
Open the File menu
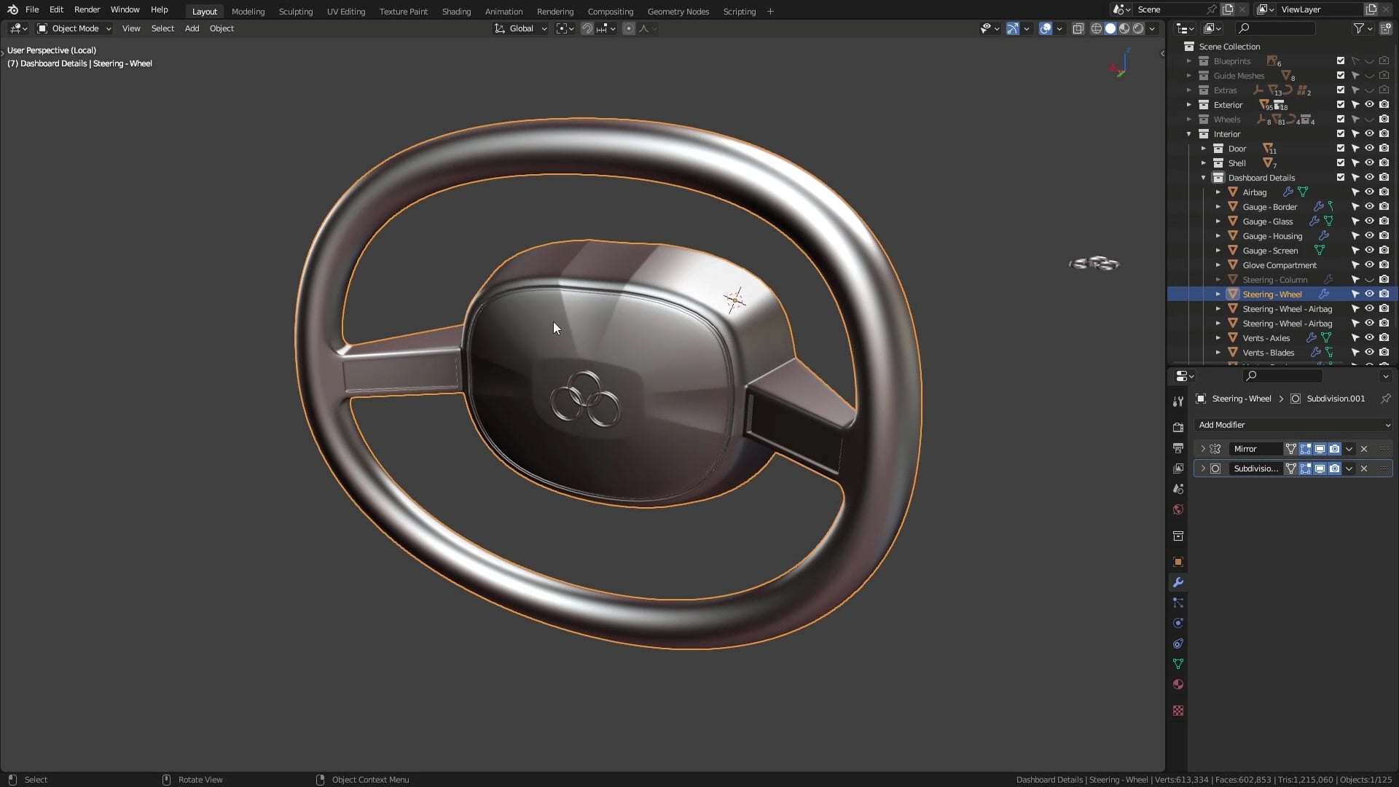pos(32,9)
